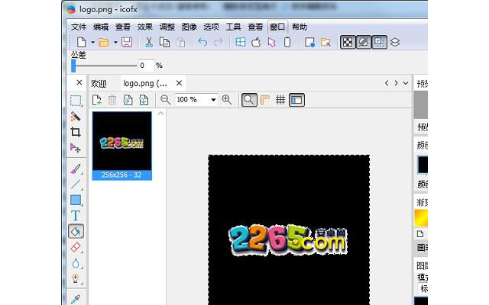Toggle the rulers icon
This screenshot has width=489, height=305.
coord(265,100)
